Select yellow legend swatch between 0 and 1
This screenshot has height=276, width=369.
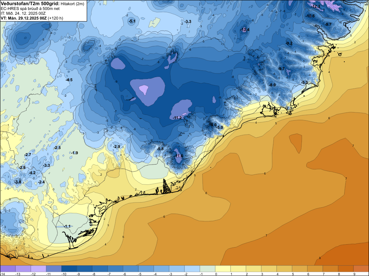(223, 269)
